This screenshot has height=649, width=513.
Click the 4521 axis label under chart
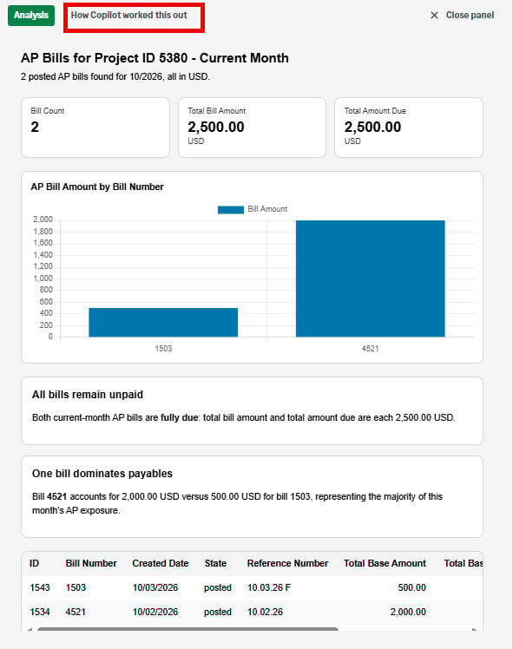370,349
